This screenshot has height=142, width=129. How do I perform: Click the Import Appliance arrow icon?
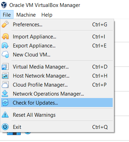[x=5, y=37]
